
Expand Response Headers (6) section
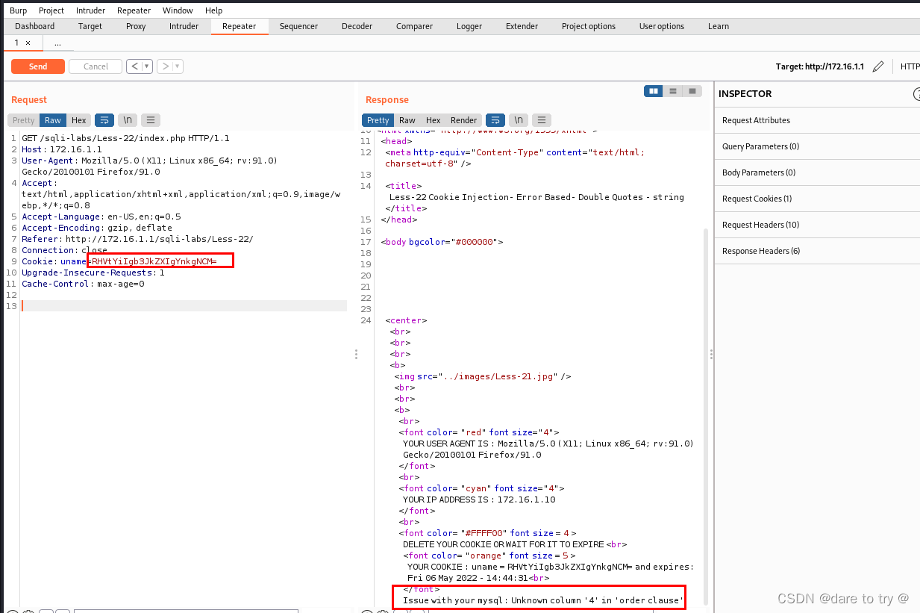(x=816, y=251)
